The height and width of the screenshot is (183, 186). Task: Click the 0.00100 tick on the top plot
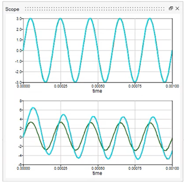click(x=172, y=86)
